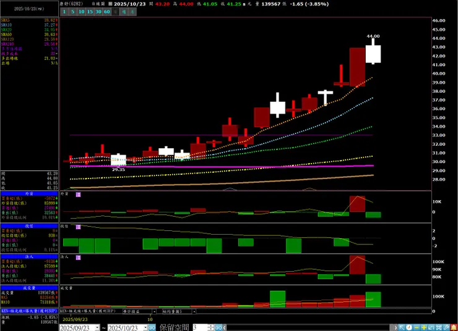Image resolution: width=458 pixels, height=331 pixels.
Task: Click the SMA240 legend entry
Action: (x=29, y=44)
